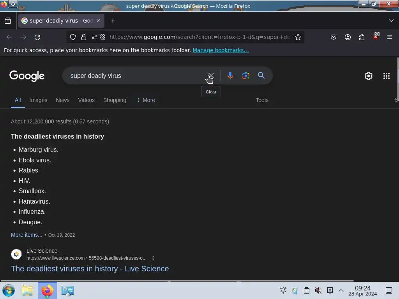Click the Marburg virus list item
399x299 pixels.
coord(39,150)
